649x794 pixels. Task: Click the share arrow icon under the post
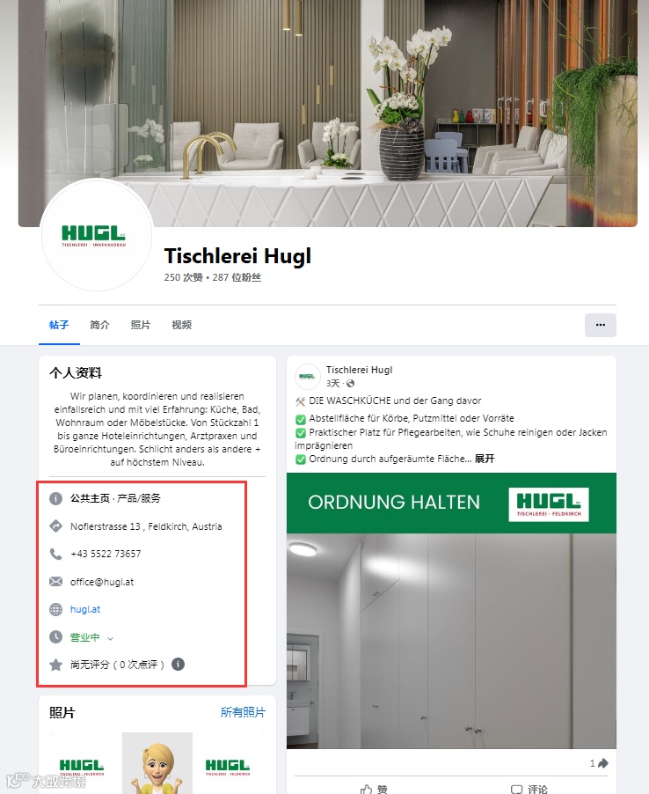tap(603, 763)
